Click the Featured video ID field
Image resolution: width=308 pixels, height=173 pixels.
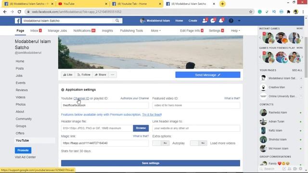(x=196, y=105)
